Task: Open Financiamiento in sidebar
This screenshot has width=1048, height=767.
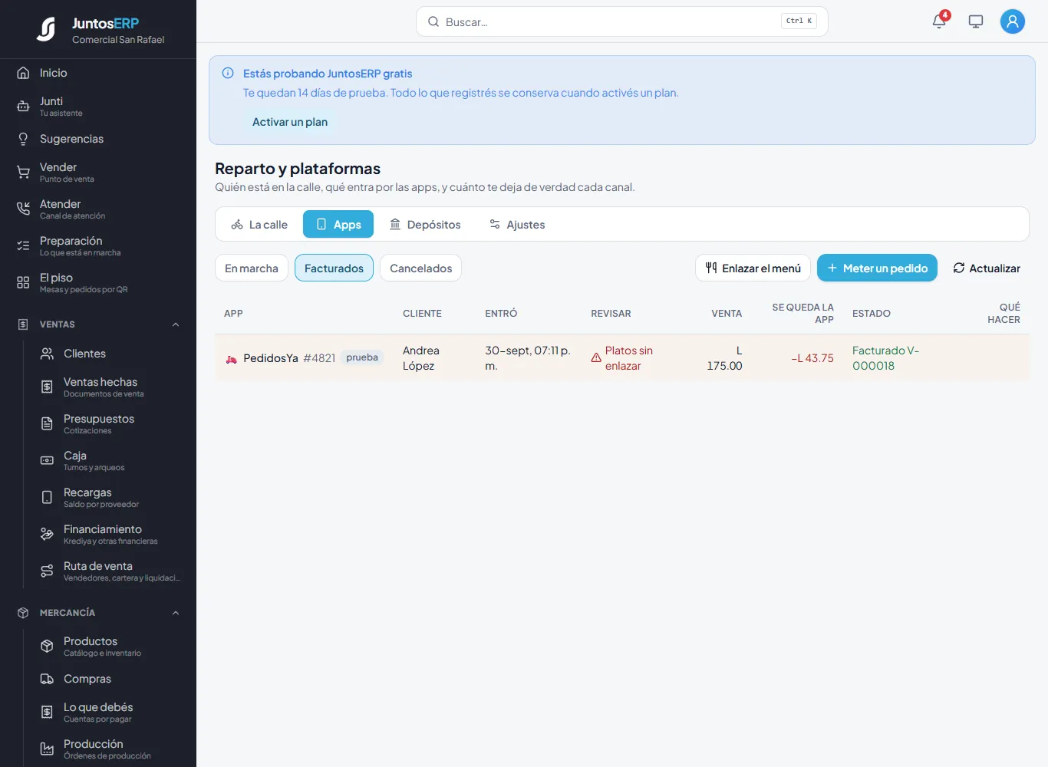Action: [x=110, y=534]
